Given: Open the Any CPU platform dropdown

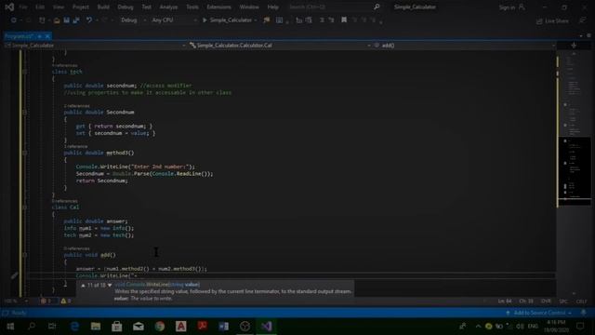Looking at the screenshot, I should click(x=174, y=20).
